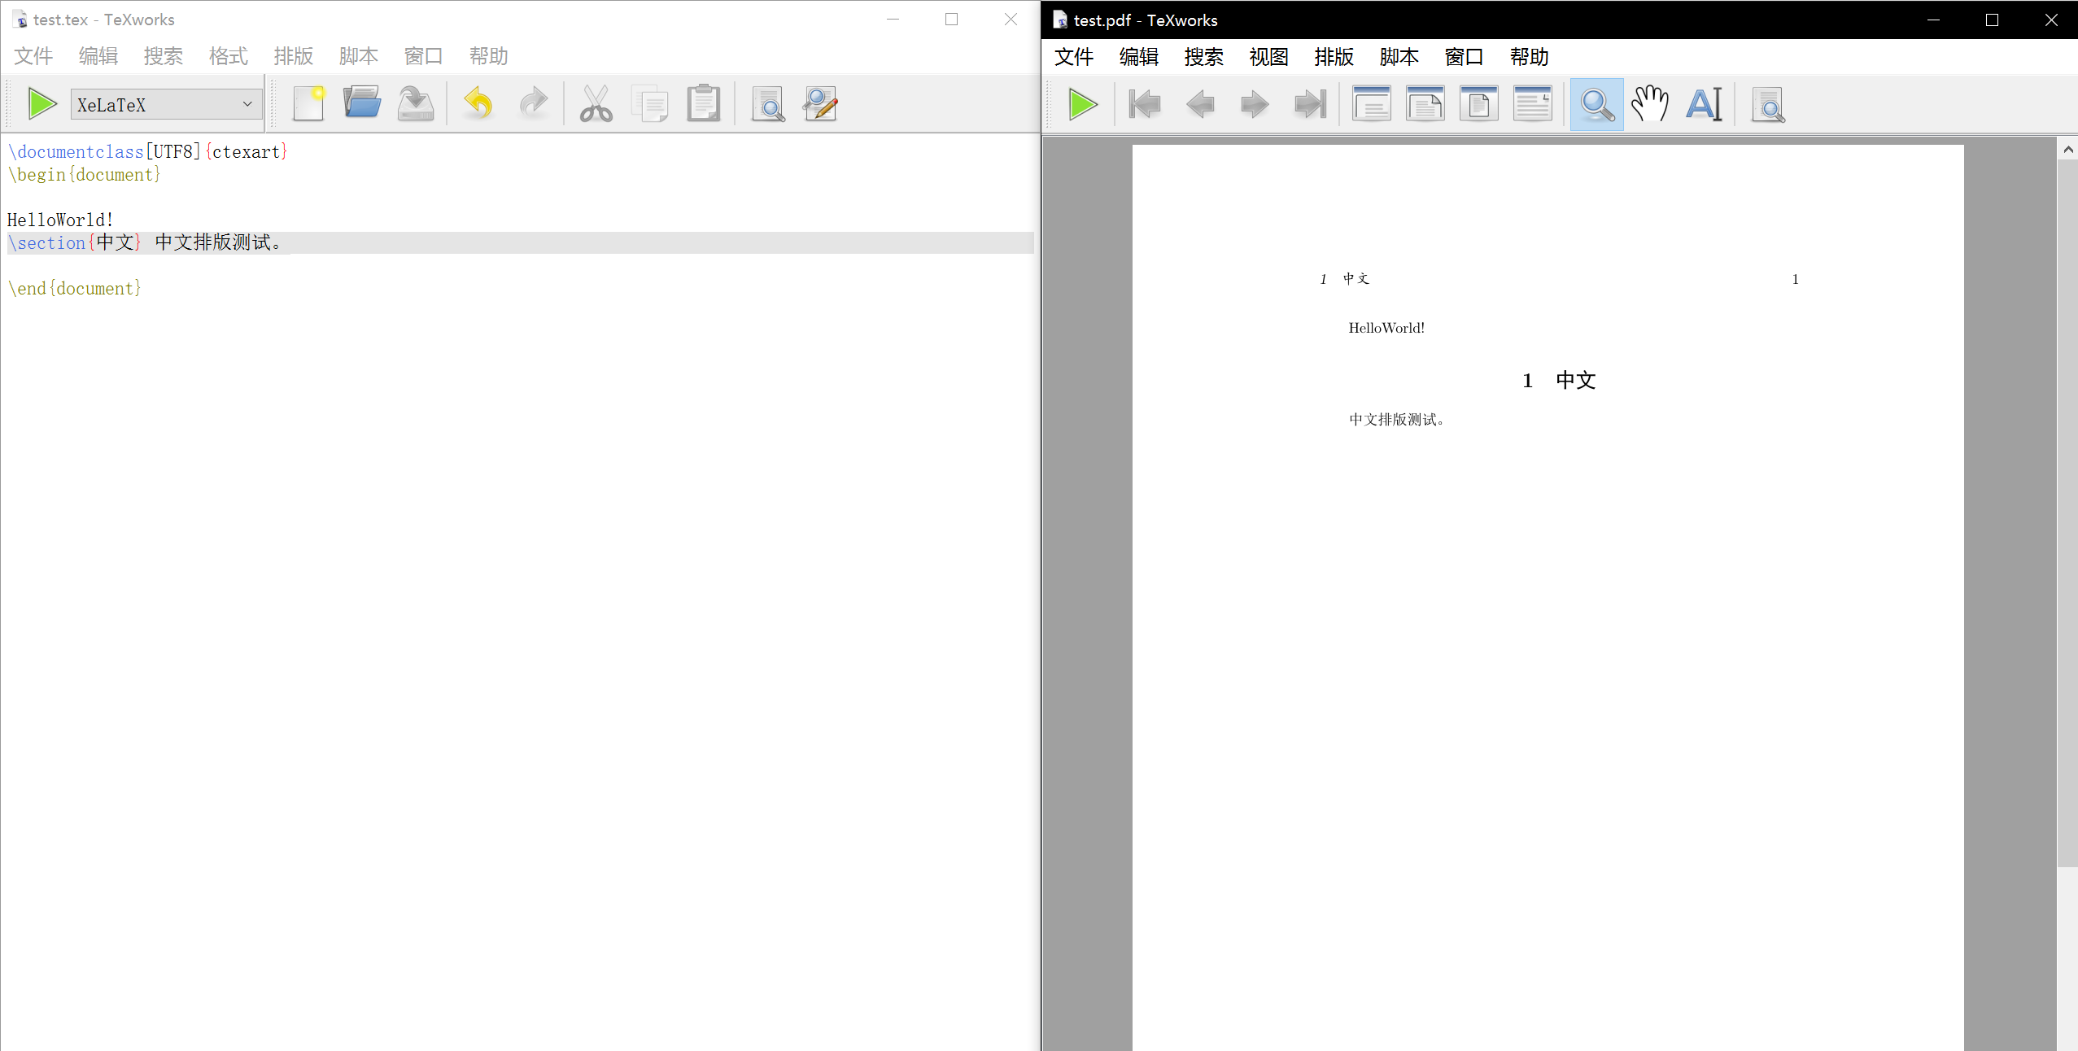
Task: Go to first page in PDF viewer
Action: 1145,104
